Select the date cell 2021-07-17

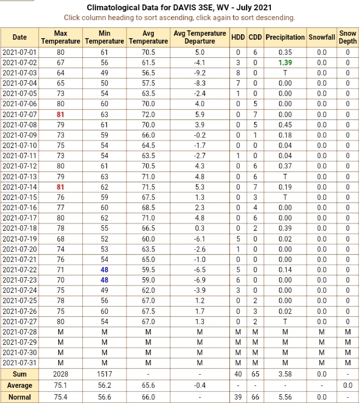pos(20,218)
